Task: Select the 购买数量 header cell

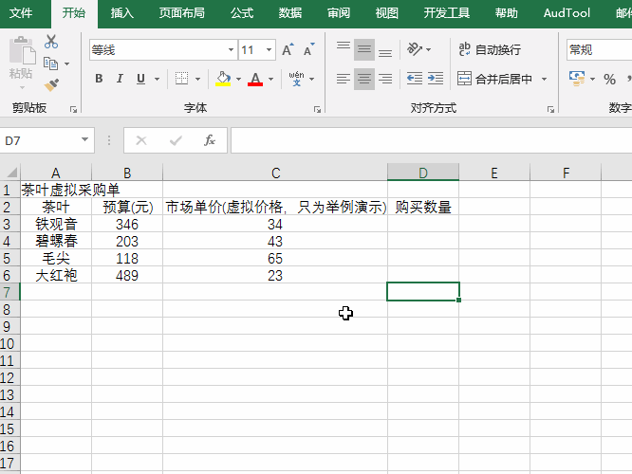Action: pos(423,207)
